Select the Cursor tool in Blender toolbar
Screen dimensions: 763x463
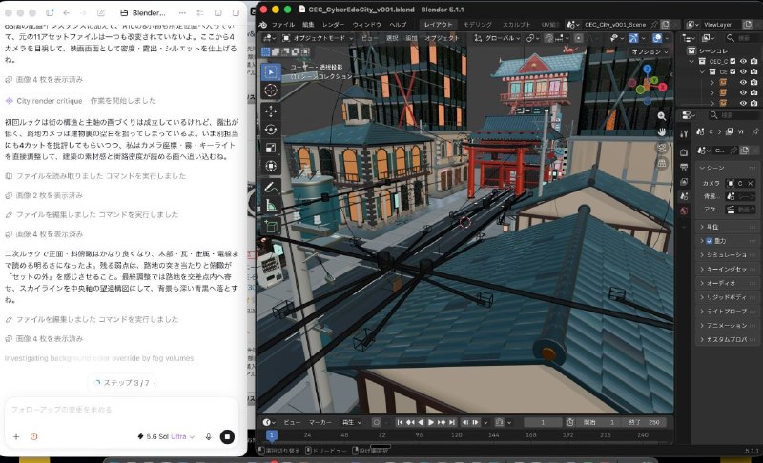click(x=271, y=91)
